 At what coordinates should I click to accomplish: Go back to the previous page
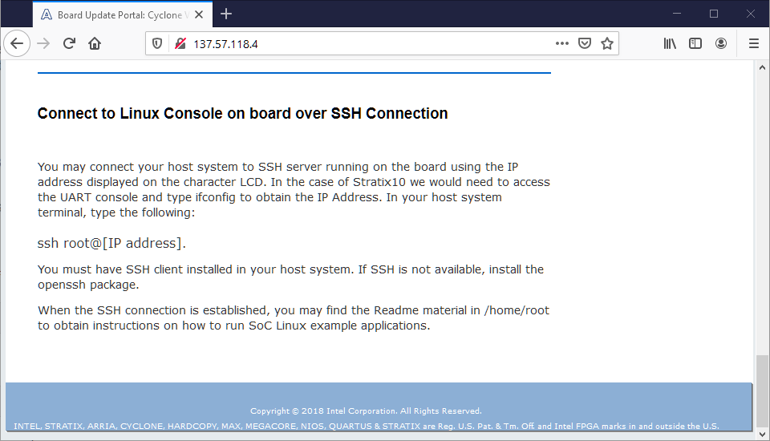pos(17,43)
